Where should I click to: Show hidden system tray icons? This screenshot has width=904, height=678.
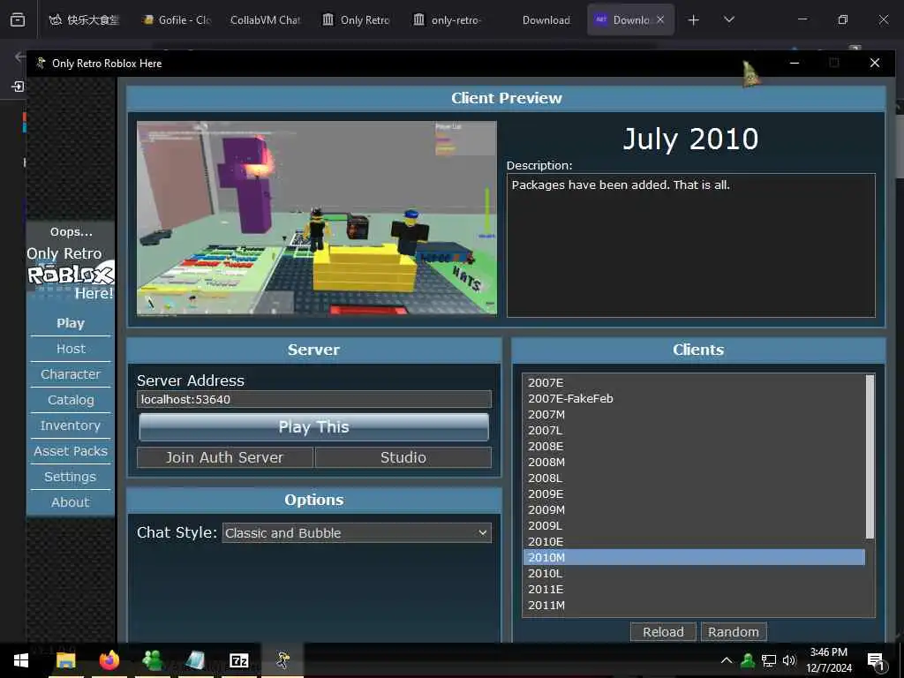pos(727,660)
